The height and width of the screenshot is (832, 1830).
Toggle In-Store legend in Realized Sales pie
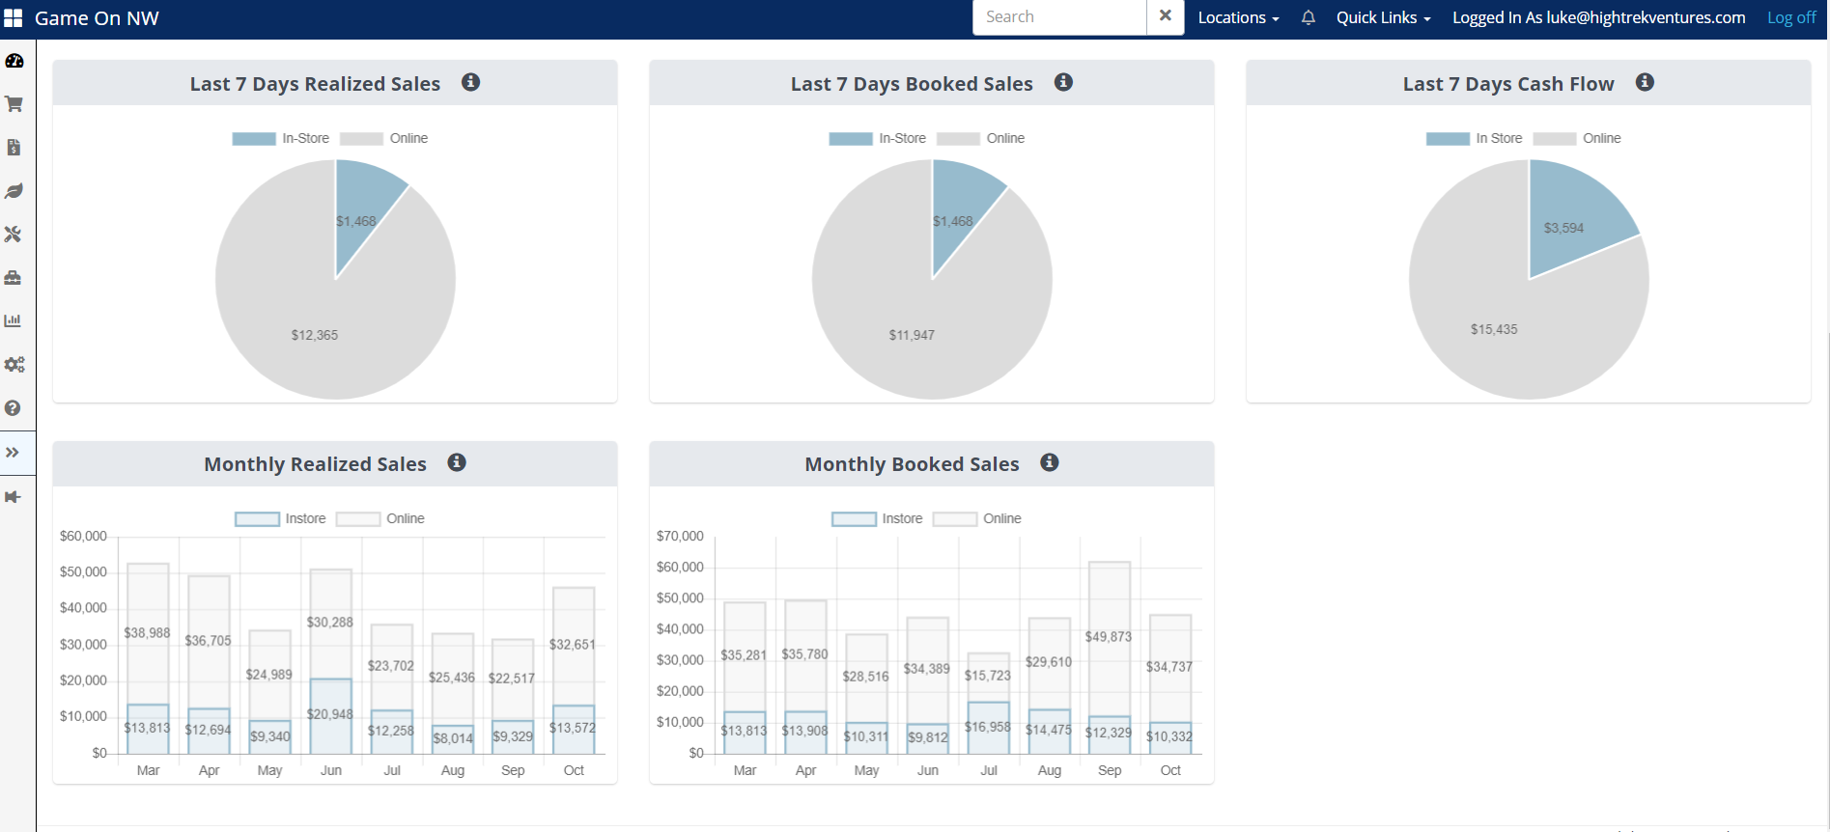[281, 138]
